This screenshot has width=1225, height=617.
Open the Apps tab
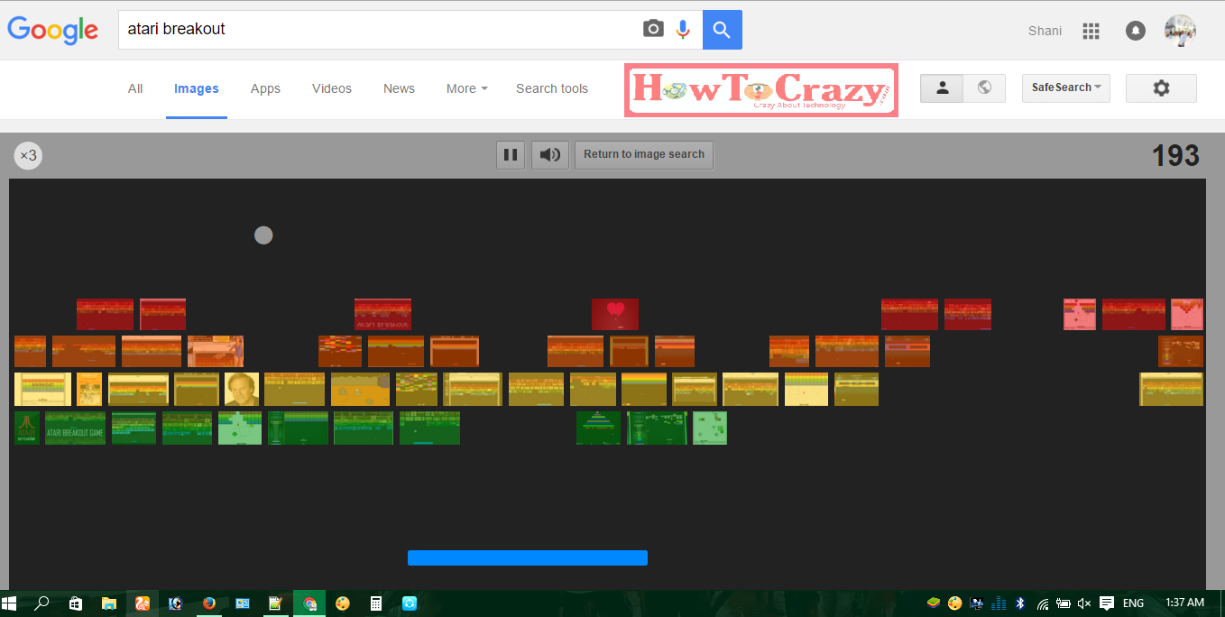coord(265,88)
